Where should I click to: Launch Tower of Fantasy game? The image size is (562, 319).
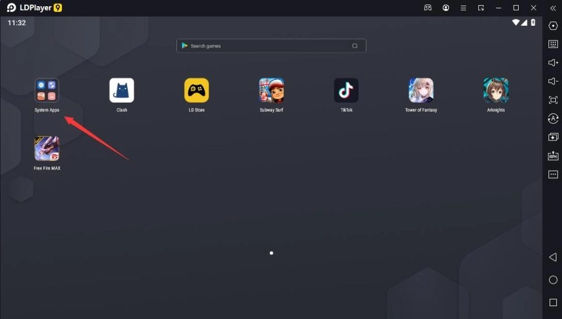pos(421,90)
